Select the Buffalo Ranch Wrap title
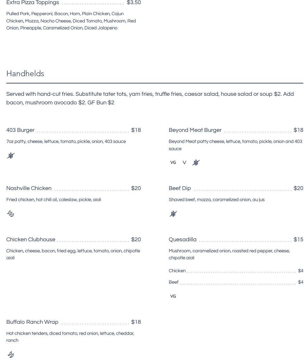 (x=32, y=322)
